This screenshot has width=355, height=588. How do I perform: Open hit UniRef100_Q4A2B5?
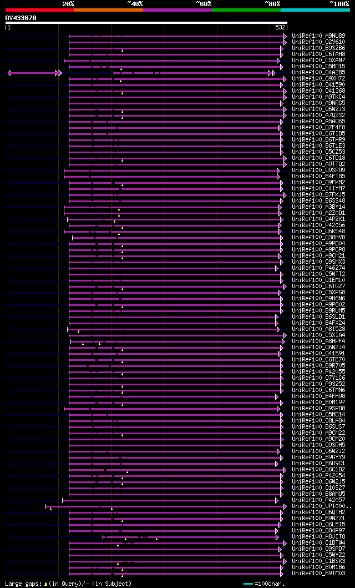click(x=319, y=72)
